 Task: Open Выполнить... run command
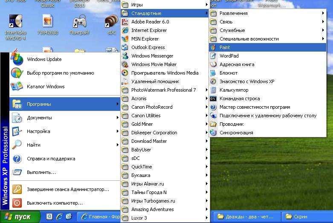pyautogui.click(x=41, y=172)
